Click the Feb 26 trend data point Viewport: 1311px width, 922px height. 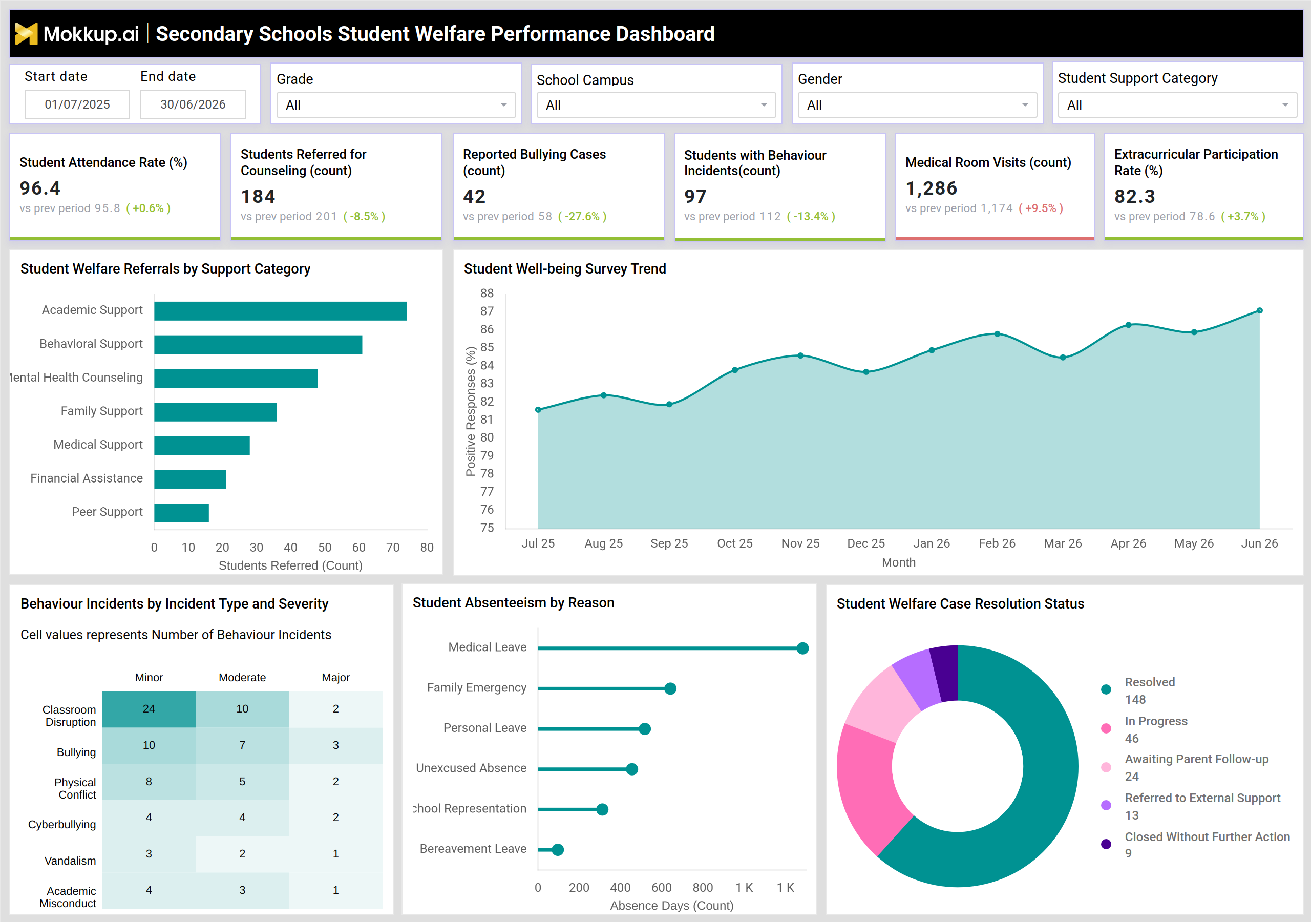tap(998, 333)
